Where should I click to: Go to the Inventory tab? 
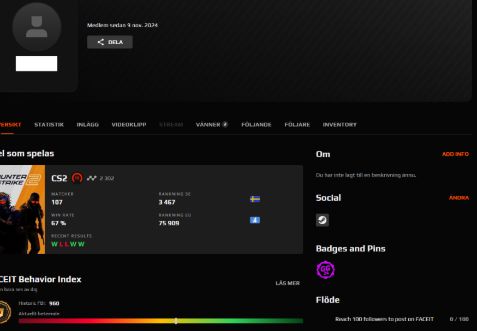(340, 125)
